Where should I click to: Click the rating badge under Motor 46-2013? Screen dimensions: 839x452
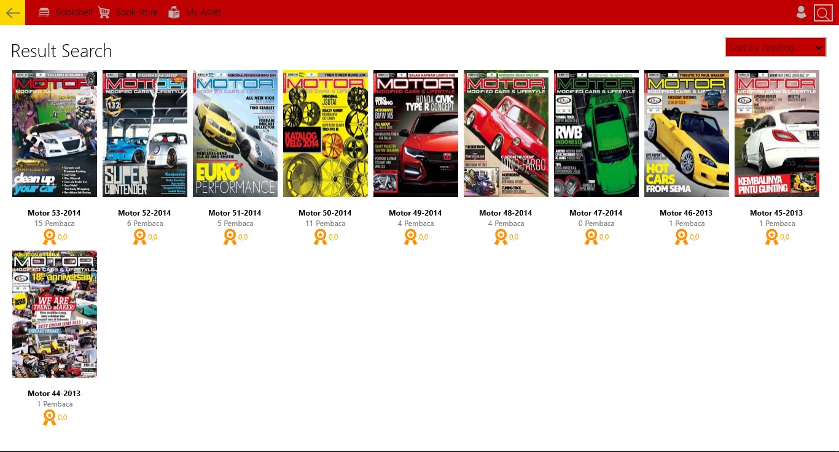tap(681, 237)
